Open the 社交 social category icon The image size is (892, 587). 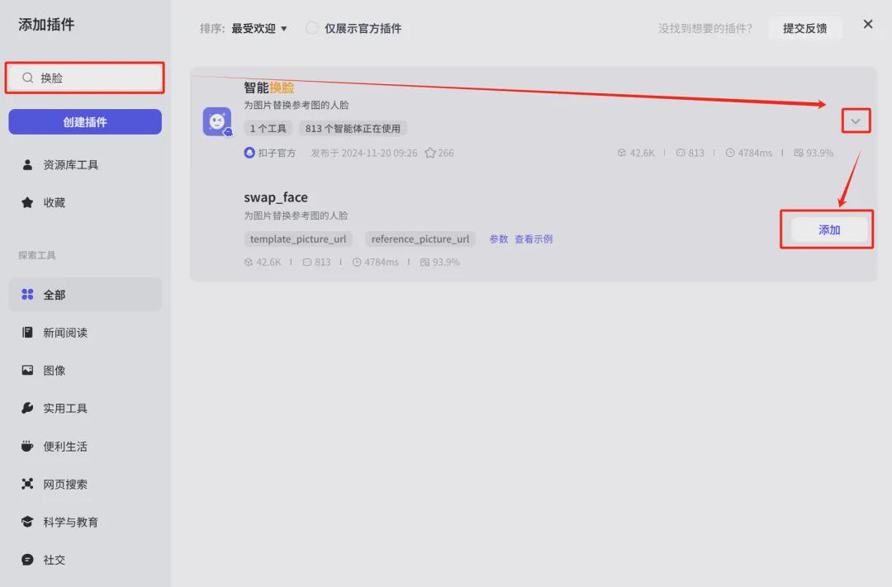click(x=29, y=560)
